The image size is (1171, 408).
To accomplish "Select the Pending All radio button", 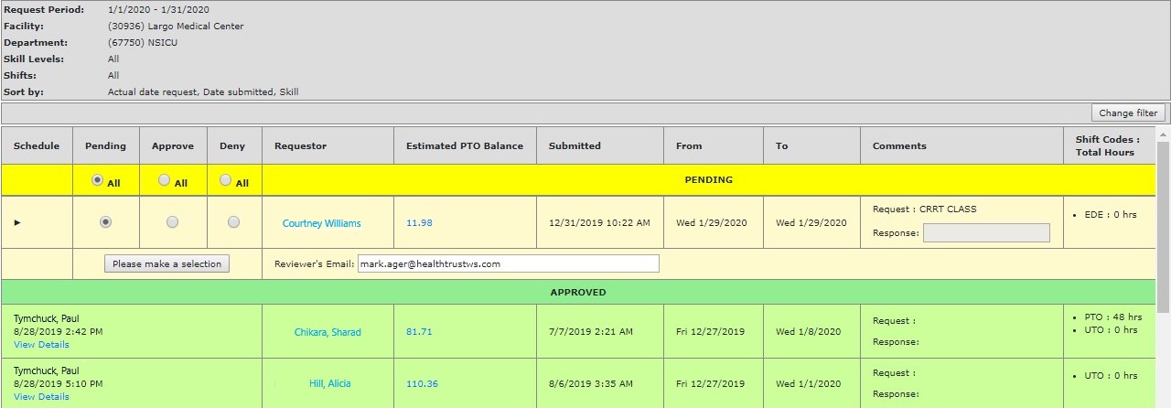I will pyautogui.click(x=97, y=181).
